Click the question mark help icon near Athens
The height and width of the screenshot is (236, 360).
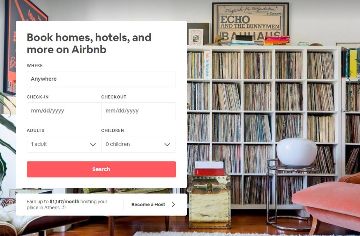pos(64,208)
